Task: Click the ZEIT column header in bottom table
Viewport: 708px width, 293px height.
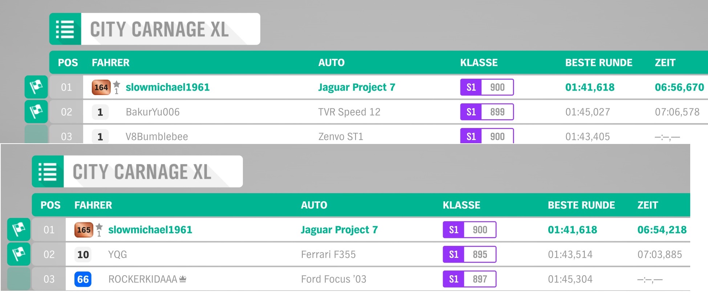Action: tap(648, 205)
